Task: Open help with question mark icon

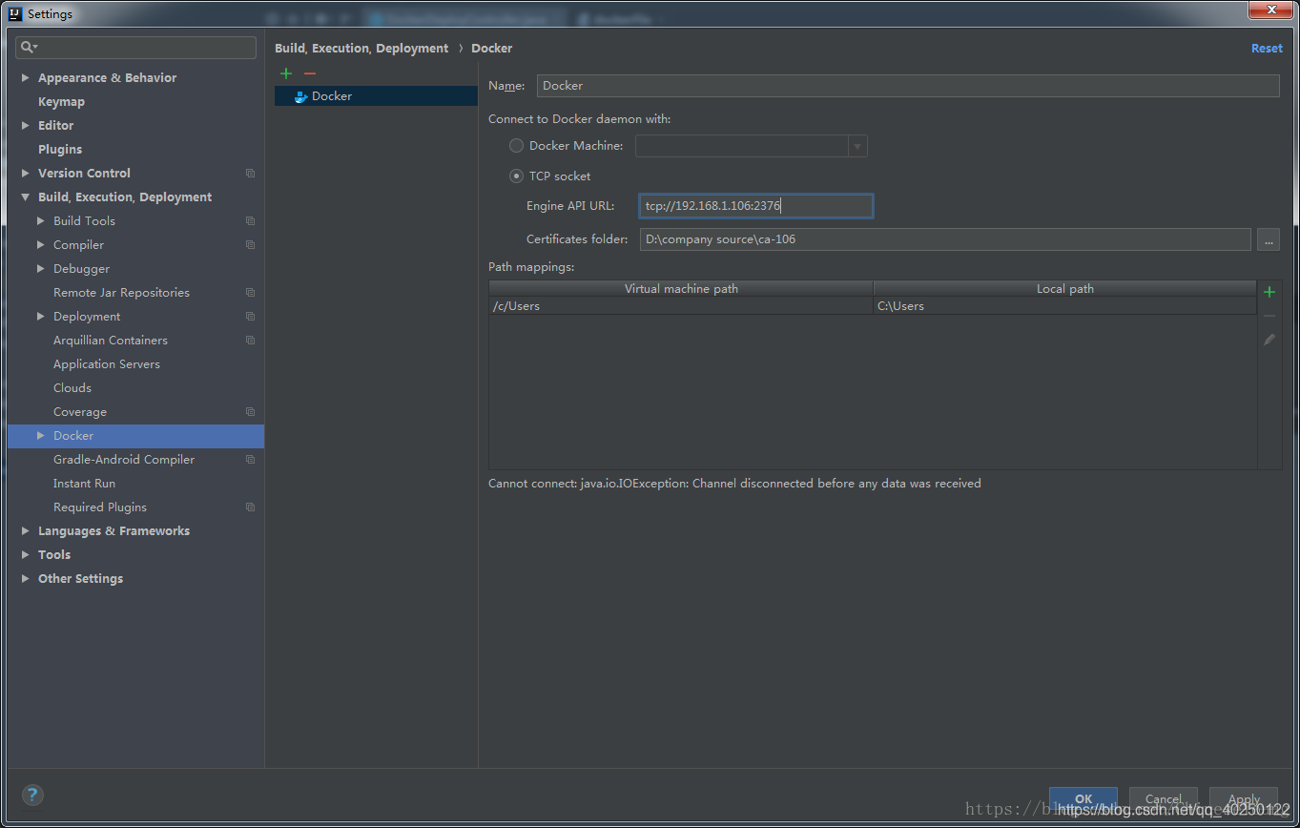Action: 32,795
